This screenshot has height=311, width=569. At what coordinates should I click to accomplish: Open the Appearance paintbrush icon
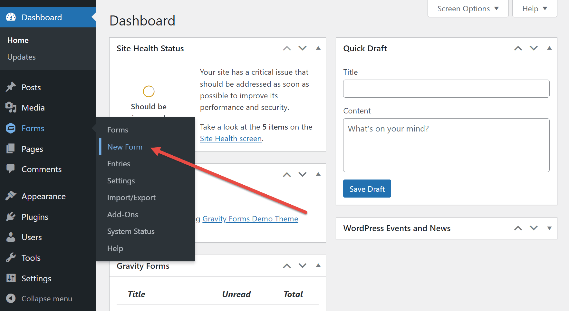point(11,196)
